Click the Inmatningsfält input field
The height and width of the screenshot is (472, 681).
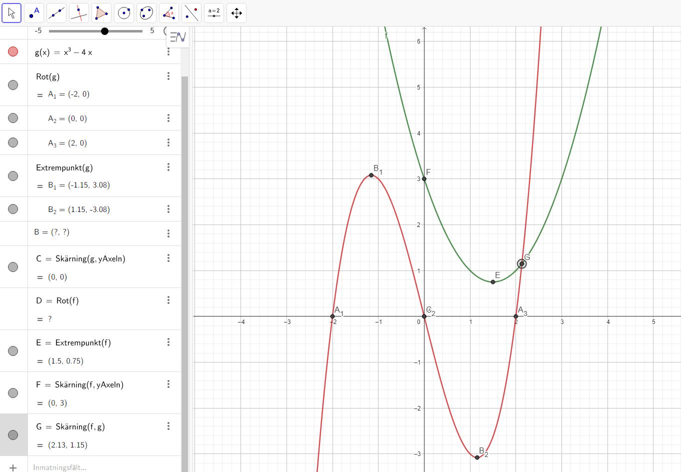point(100,467)
